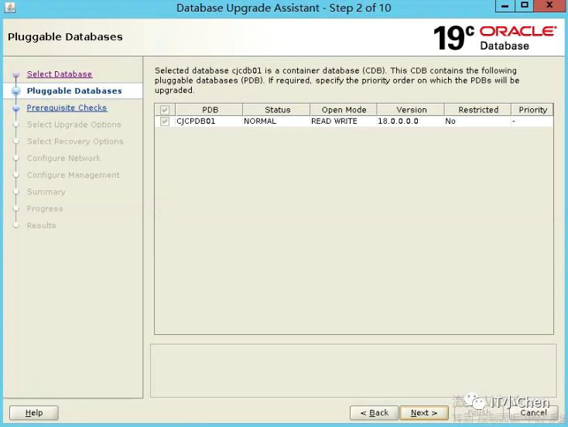Click the message area below the table
This screenshot has height=427, width=568.
[353, 371]
